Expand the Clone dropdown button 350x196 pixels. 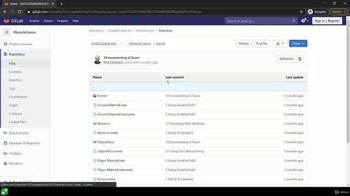tap(298, 44)
